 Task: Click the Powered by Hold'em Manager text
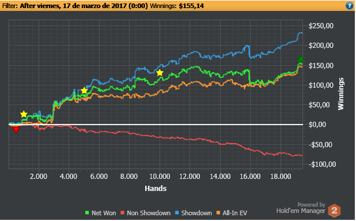tap(301, 208)
